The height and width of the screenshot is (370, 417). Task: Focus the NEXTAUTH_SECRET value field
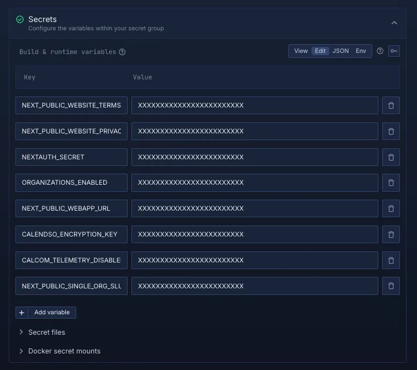point(255,157)
